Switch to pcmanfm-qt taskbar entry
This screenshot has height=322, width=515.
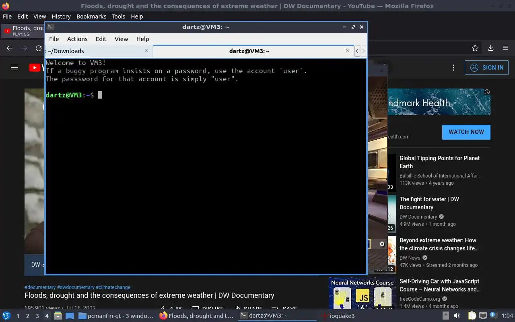click(x=116, y=316)
